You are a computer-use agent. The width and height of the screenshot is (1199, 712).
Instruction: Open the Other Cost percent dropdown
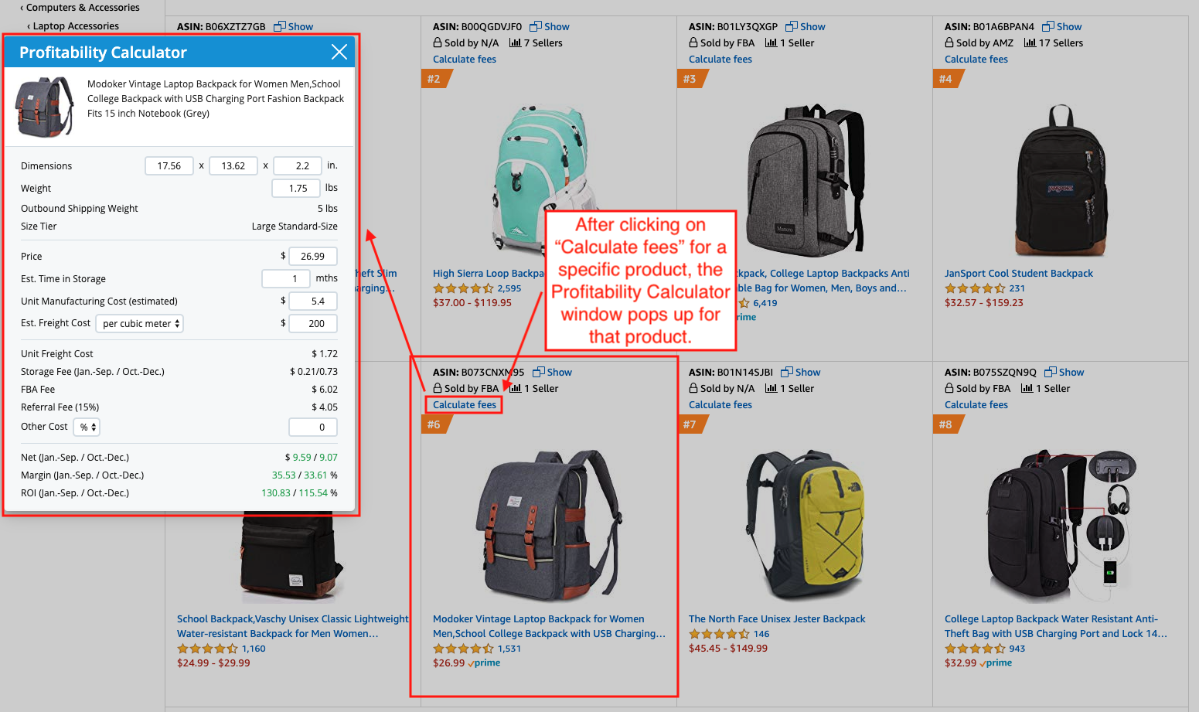[x=87, y=427]
